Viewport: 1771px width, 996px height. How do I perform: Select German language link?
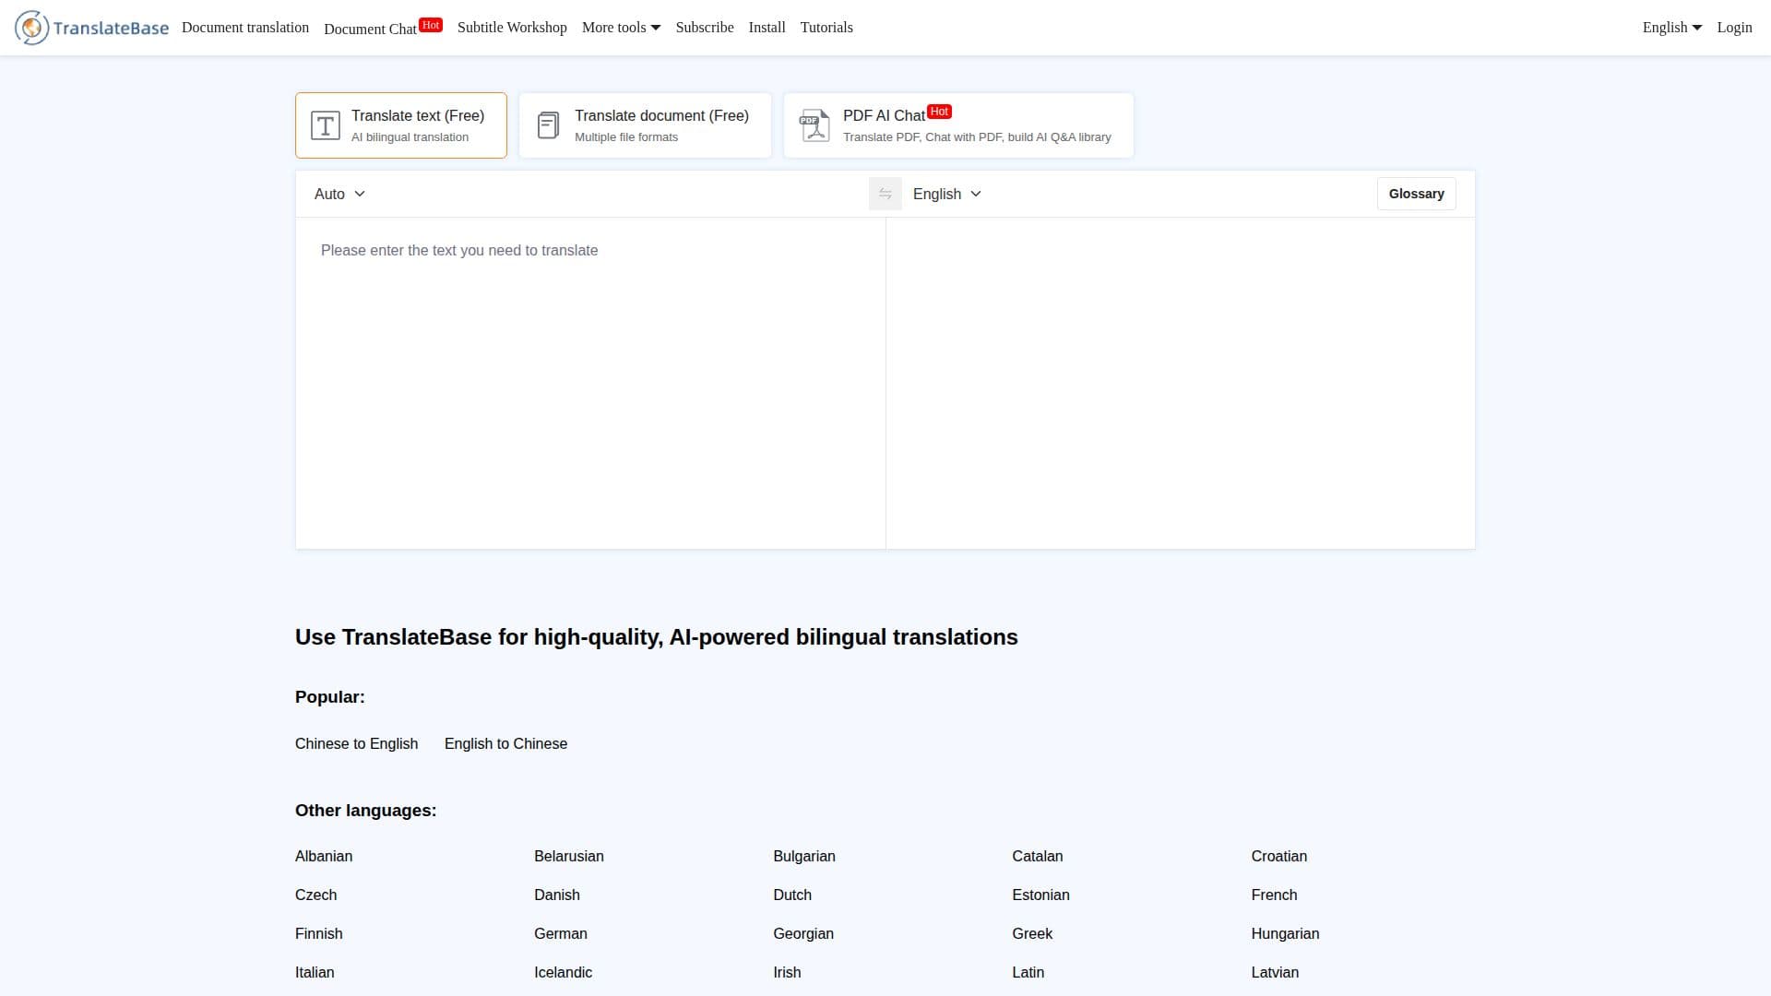click(x=561, y=934)
